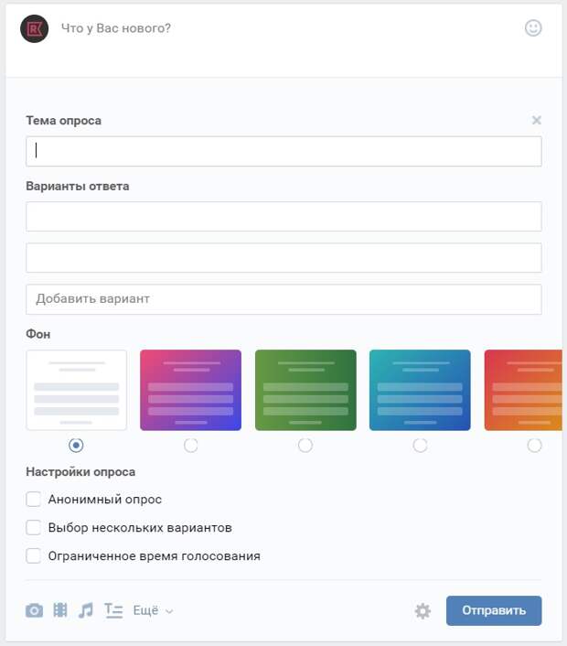Open article editor text icon

click(x=113, y=610)
